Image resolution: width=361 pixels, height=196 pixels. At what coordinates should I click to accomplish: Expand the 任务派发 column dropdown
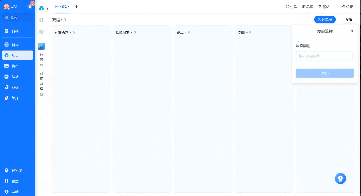pyautogui.click(x=132, y=32)
